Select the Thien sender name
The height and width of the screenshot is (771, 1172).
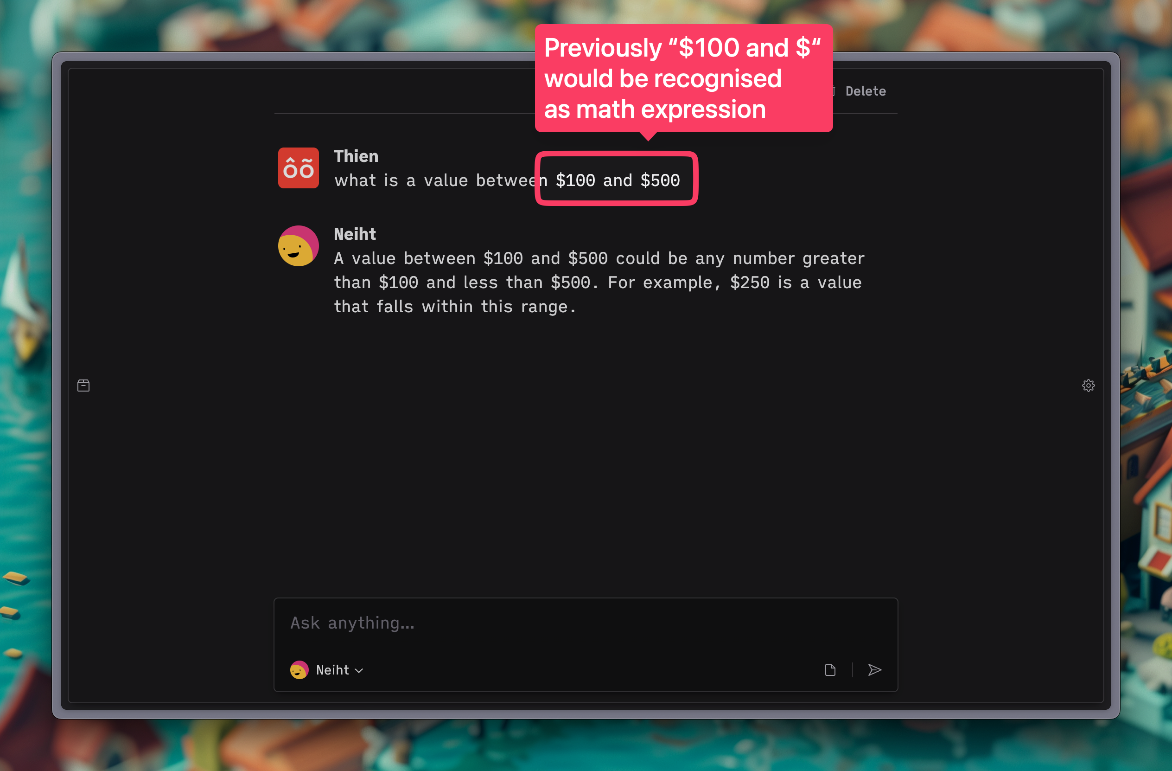(x=356, y=156)
